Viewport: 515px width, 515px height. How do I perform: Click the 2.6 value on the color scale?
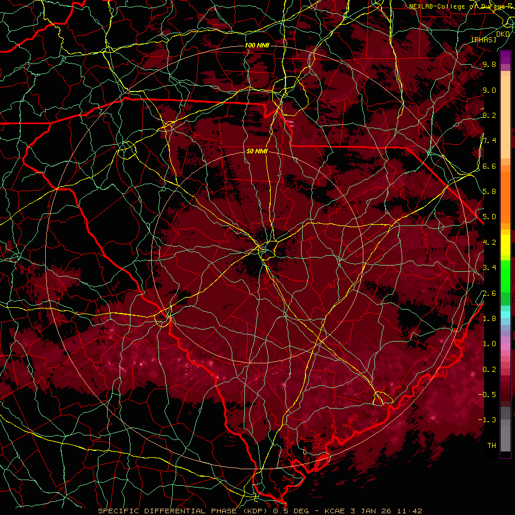[x=489, y=294]
